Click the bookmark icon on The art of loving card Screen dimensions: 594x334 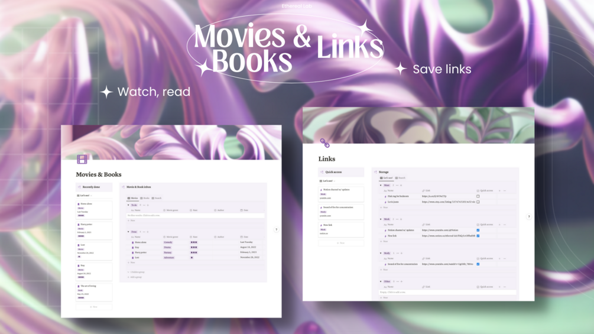point(79,286)
